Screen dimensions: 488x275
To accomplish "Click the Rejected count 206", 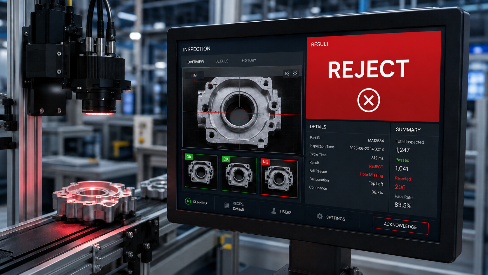I will (x=400, y=187).
